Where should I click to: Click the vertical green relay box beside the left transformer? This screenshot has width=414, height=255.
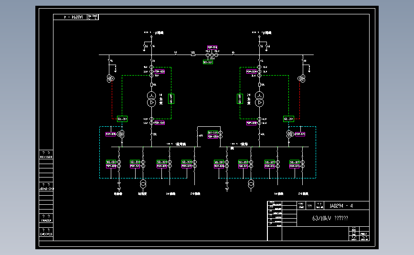pyautogui.click(x=171, y=99)
